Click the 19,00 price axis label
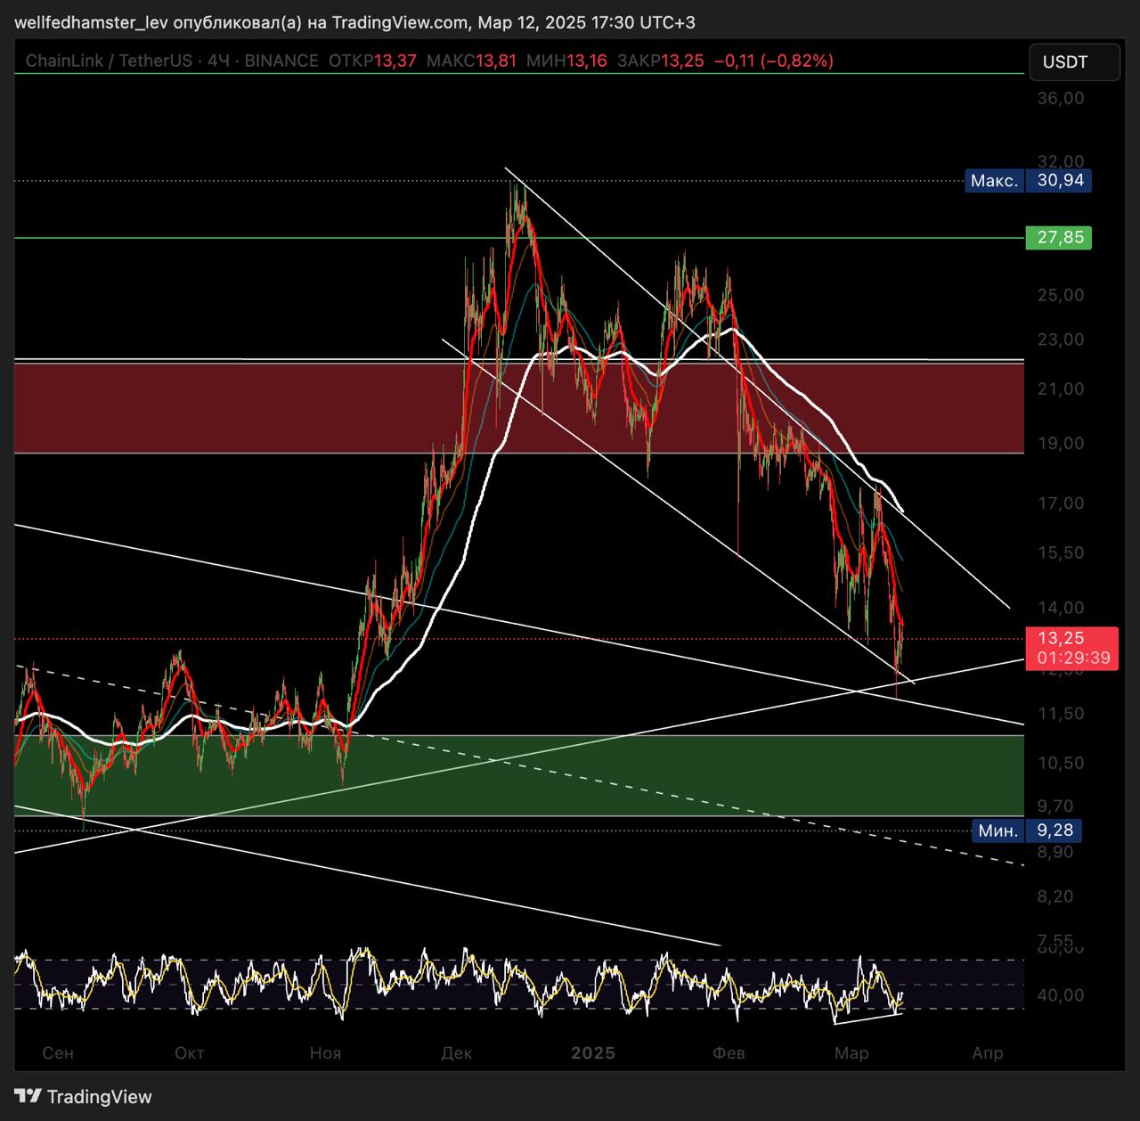 [x=1061, y=444]
